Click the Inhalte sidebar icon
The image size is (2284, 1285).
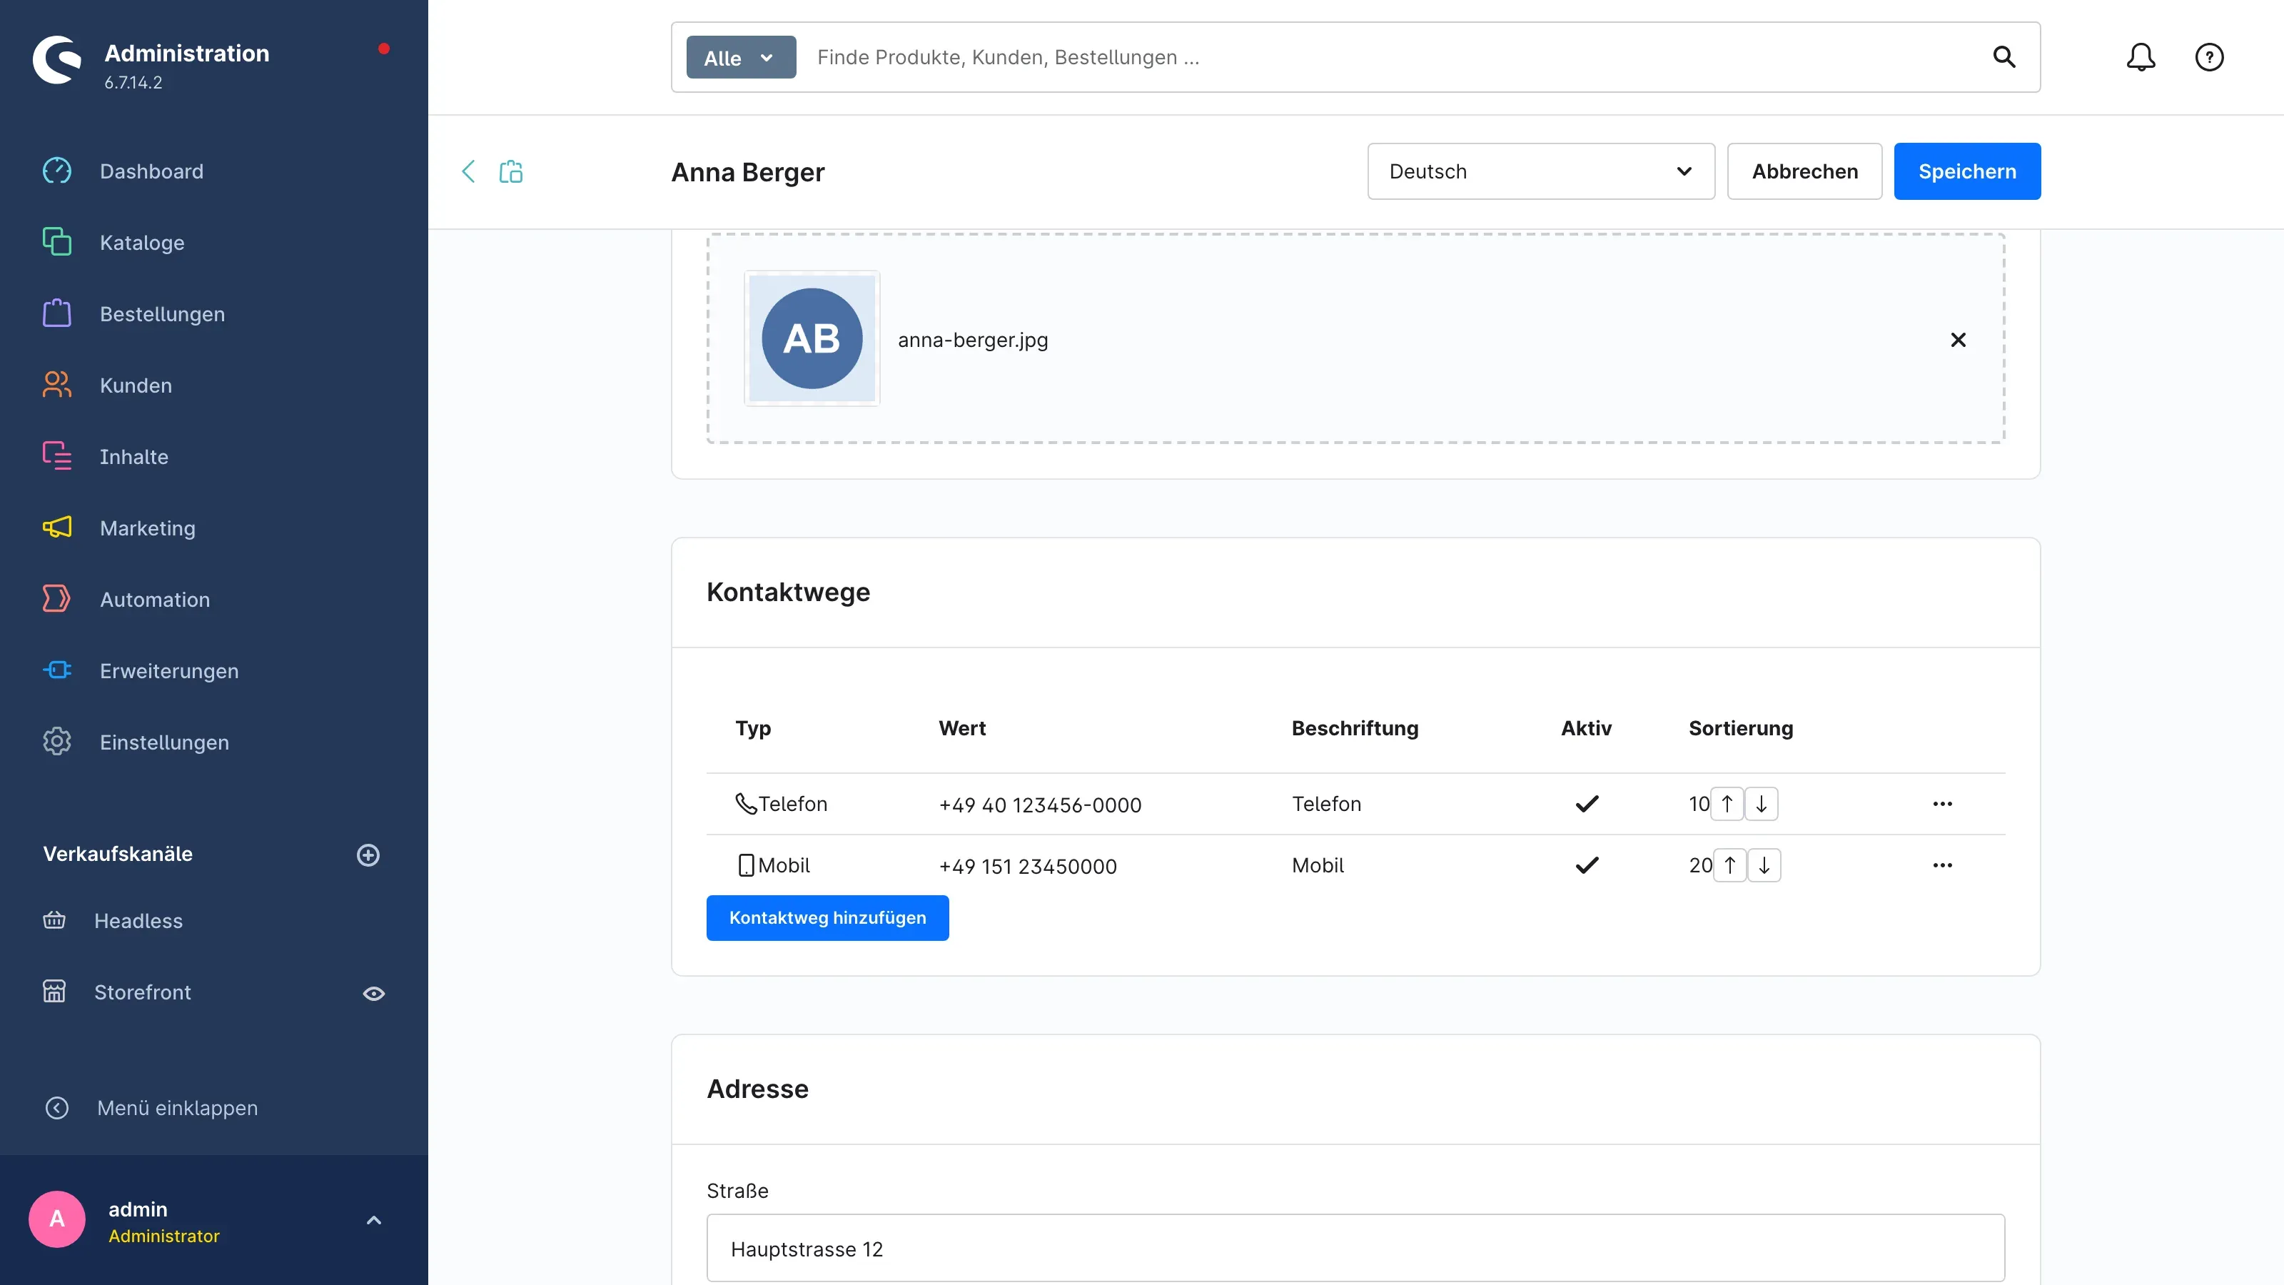[57, 456]
